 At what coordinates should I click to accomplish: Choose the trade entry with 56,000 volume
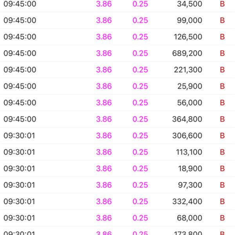point(117,103)
